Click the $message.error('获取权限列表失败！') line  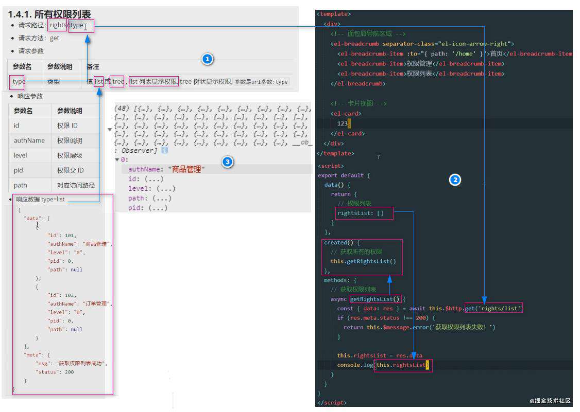click(x=419, y=327)
